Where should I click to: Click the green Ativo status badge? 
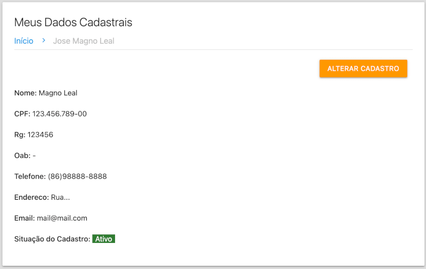[103, 239]
